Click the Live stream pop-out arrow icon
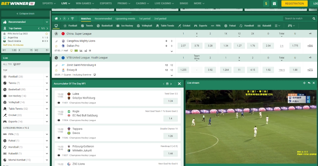 point(309,83)
